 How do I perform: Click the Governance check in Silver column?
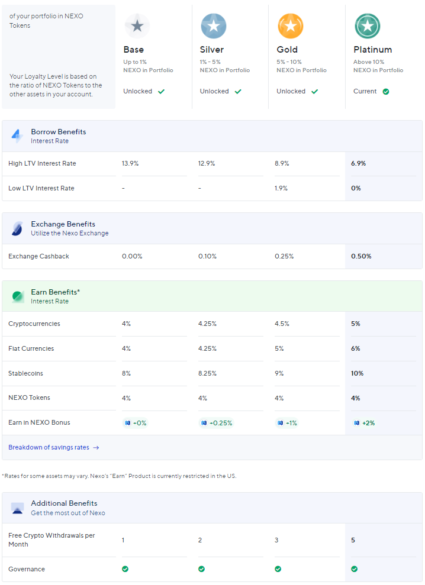click(202, 569)
